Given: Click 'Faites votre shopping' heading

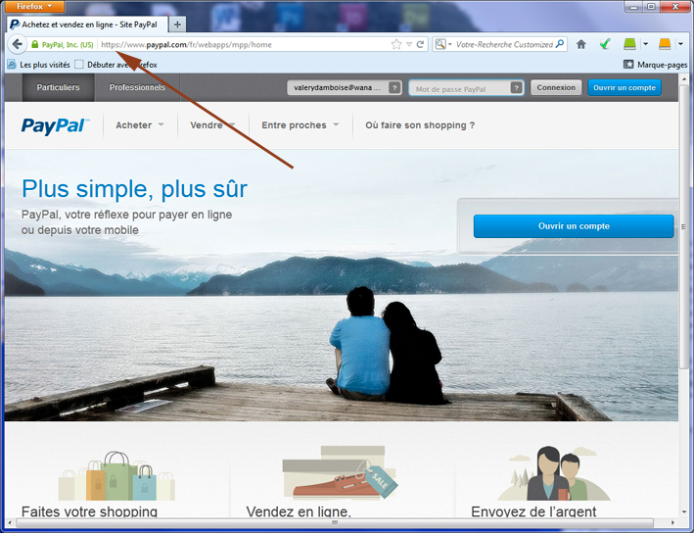Looking at the screenshot, I should pos(89,511).
